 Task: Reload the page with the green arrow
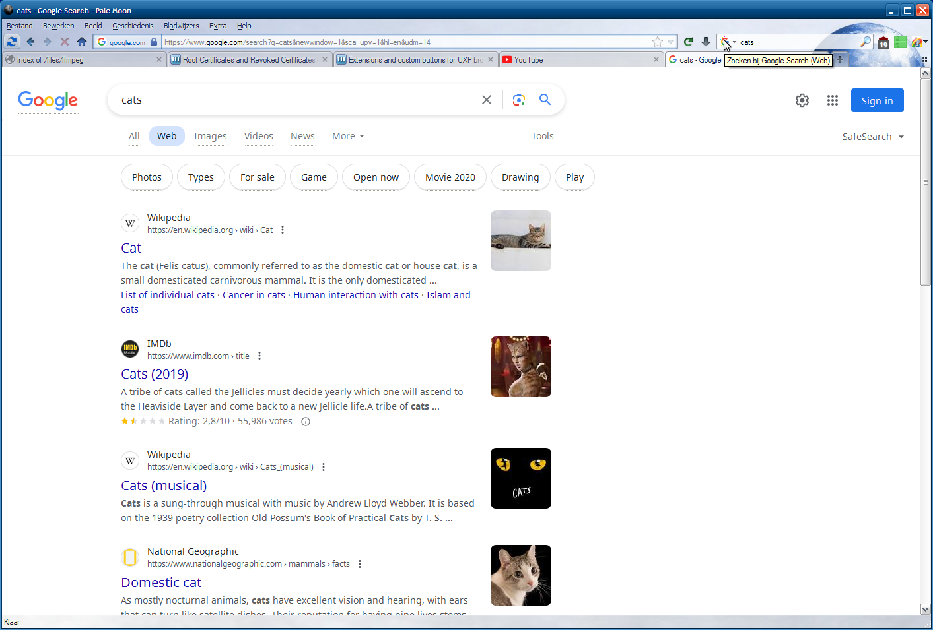pyautogui.click(x=688, y=42)
